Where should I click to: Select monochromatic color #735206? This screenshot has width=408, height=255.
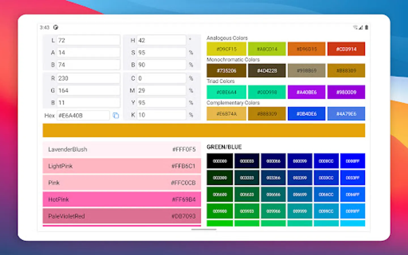tap(226, 71)
